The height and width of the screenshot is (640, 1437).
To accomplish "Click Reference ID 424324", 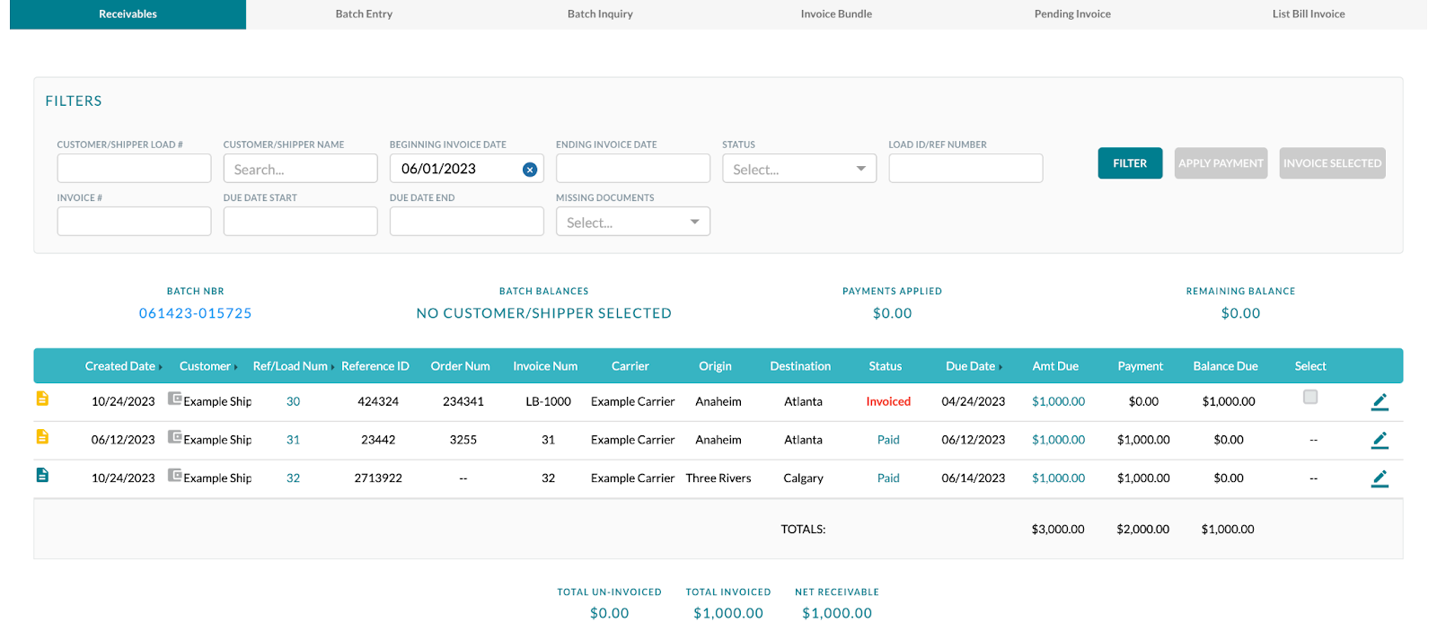I will click(x=378, y=402).
